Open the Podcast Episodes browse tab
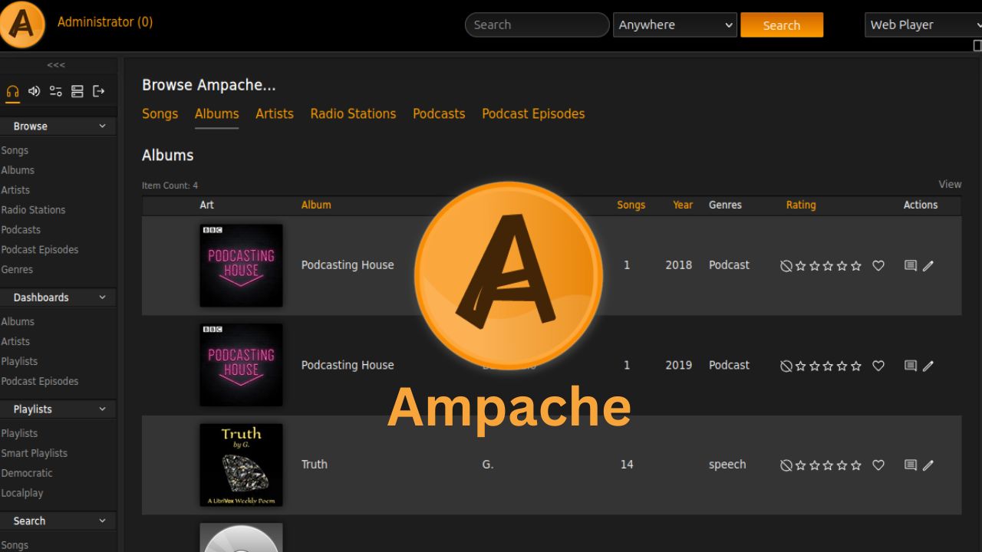Viewport: 982px width, 552px height. point(533,113)
